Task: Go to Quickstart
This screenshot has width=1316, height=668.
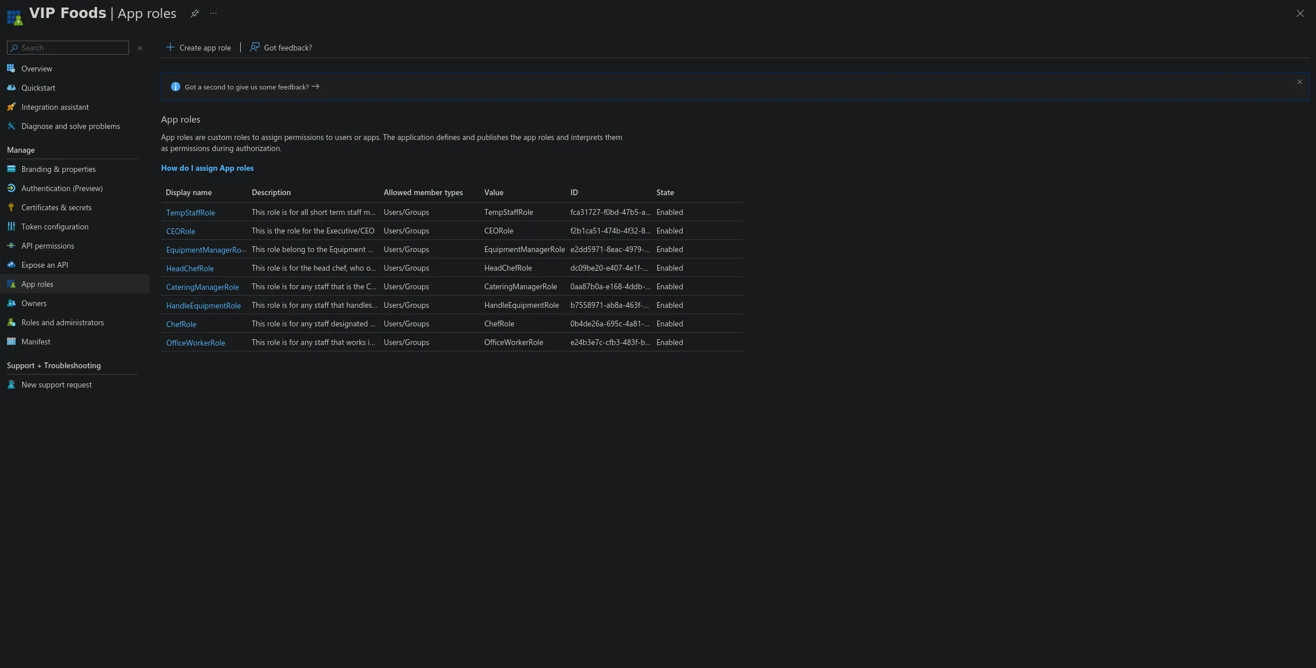Action: coord(38,88)
